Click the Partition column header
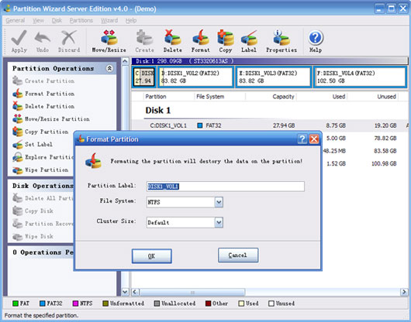This screenshot has height=322, width=411. (156, 97)
